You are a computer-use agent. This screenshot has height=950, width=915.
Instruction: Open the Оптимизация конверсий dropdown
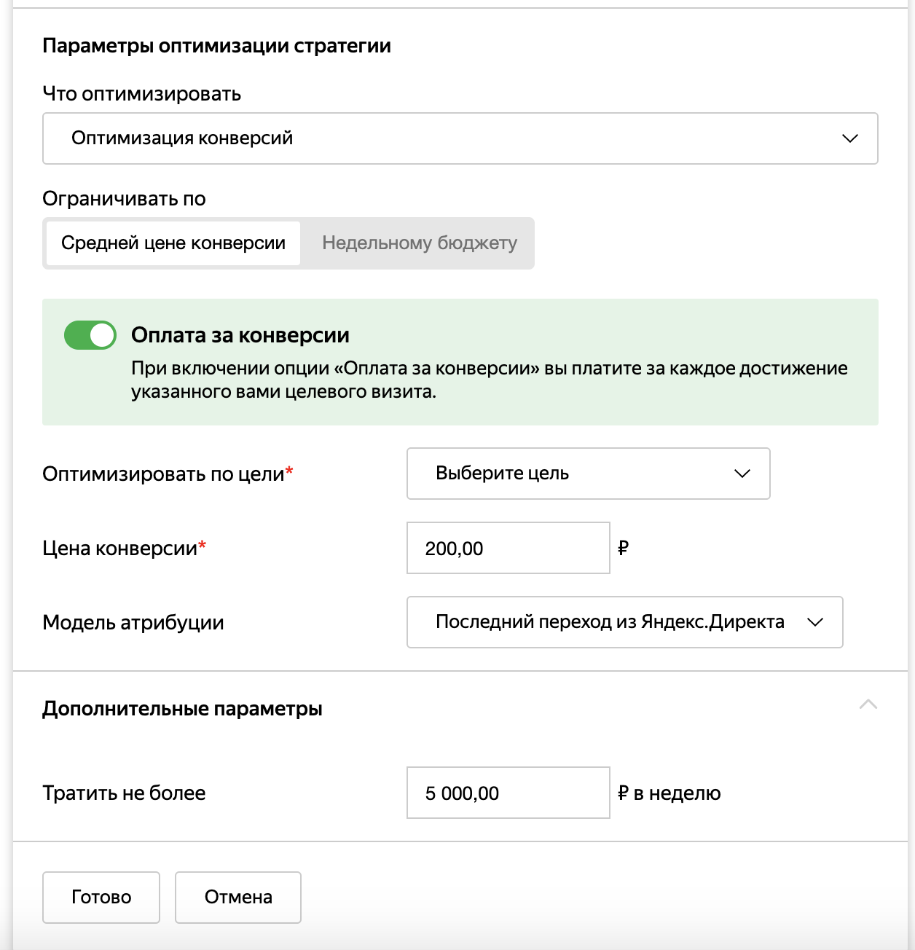(459, 138)
